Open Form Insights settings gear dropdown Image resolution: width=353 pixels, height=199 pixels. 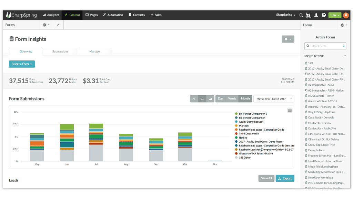[x=288, y=39]
